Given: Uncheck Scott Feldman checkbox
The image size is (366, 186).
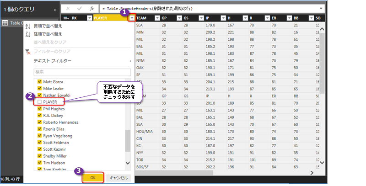Looking at the screenshot, I should (39, 143).
